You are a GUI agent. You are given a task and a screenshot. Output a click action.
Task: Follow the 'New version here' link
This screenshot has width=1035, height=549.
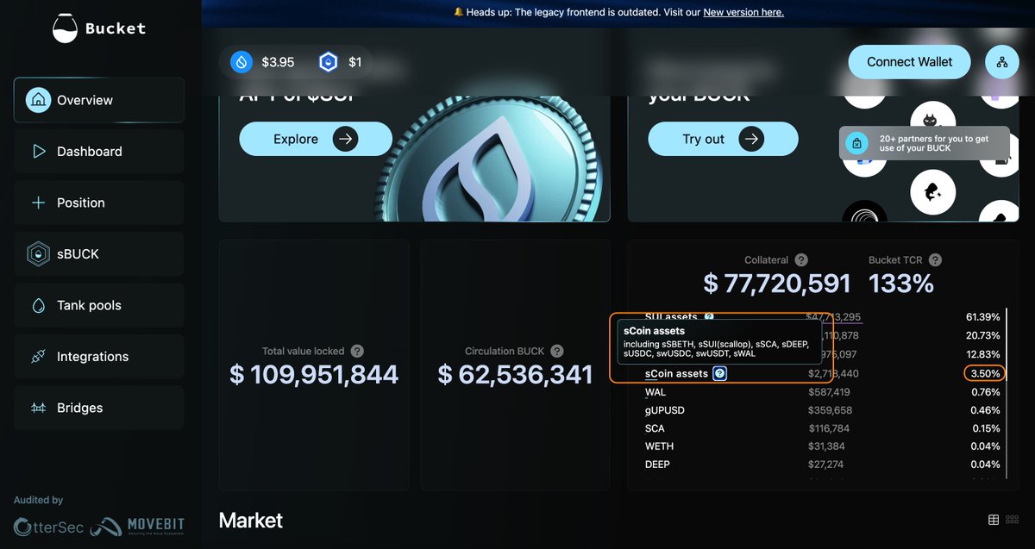tap(743, 12)
